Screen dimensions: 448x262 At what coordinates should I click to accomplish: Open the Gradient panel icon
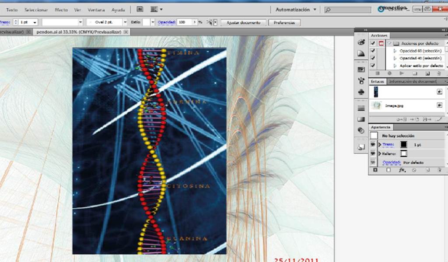click(x=361, y=119)
